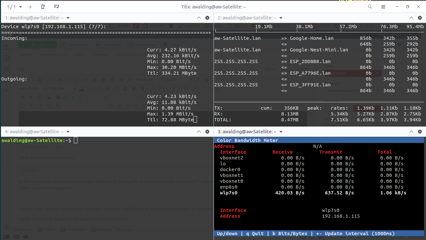Click the add terminal right icon

click(x=43, y=7)
